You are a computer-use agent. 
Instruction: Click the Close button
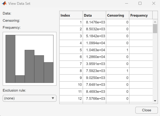147,110
